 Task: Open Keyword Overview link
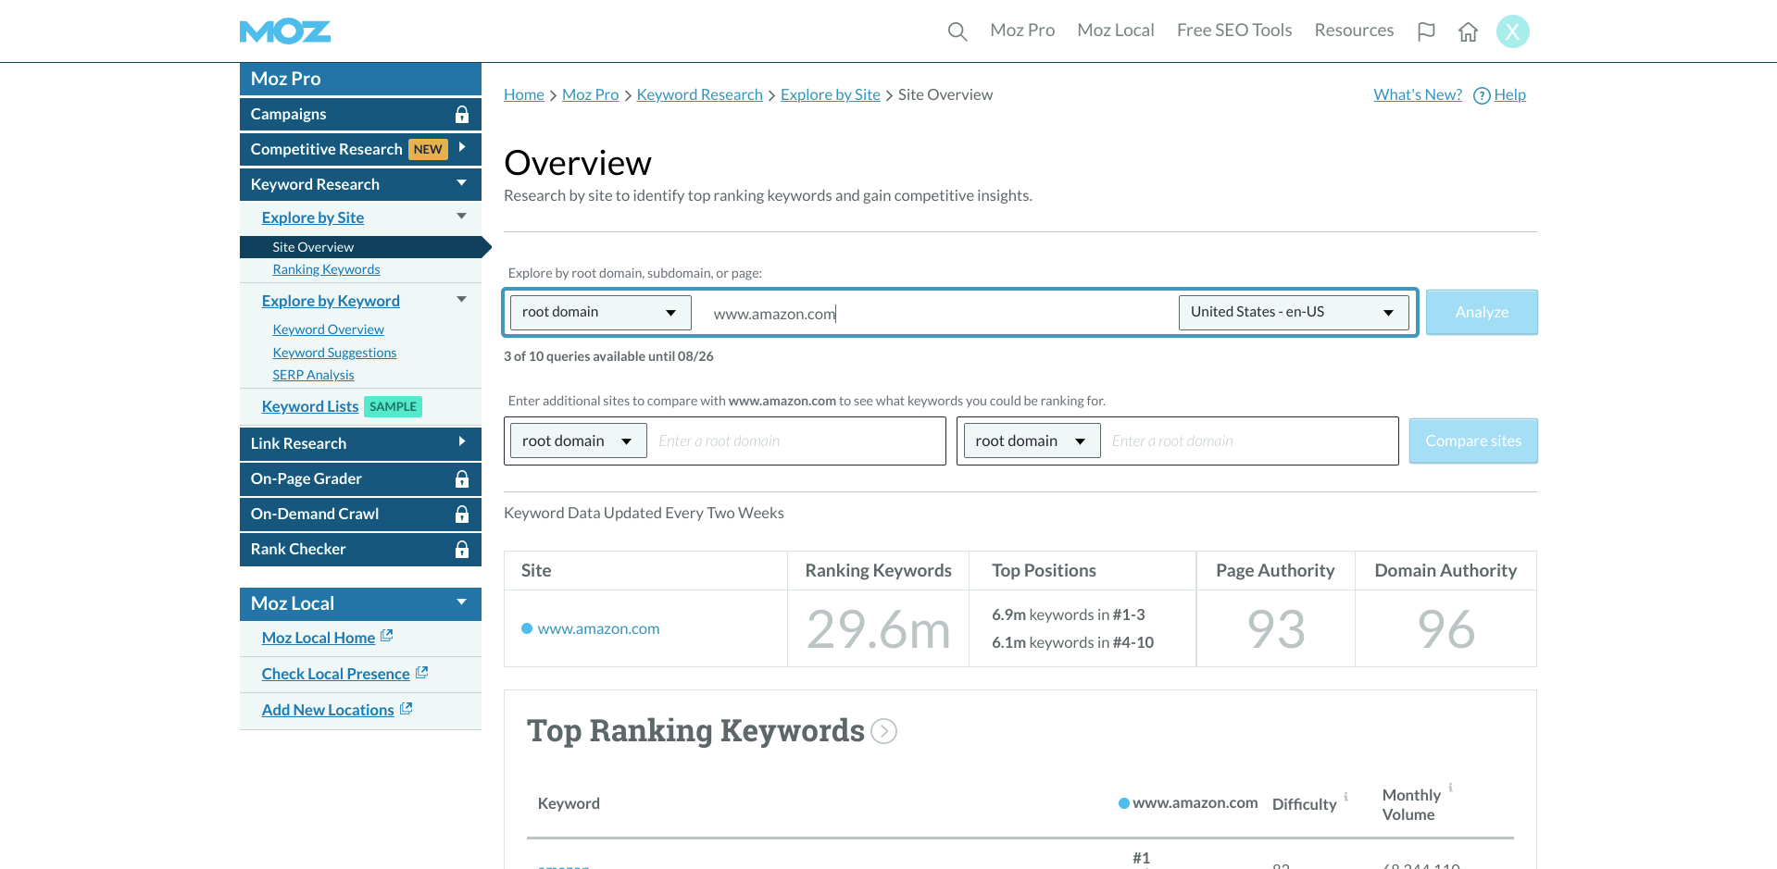click(x=328, y=329)
